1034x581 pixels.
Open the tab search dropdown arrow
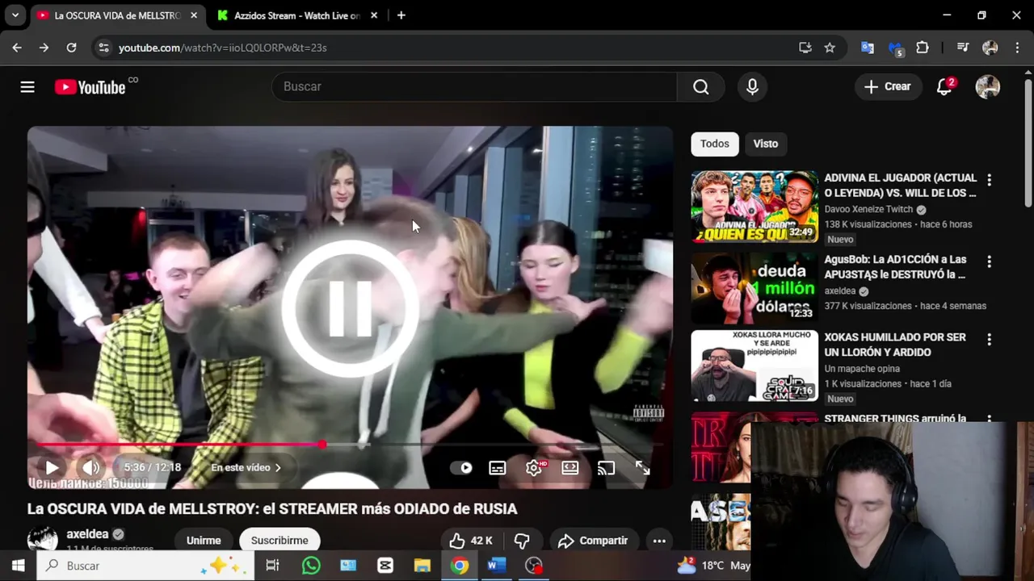[x=15, y=15]
